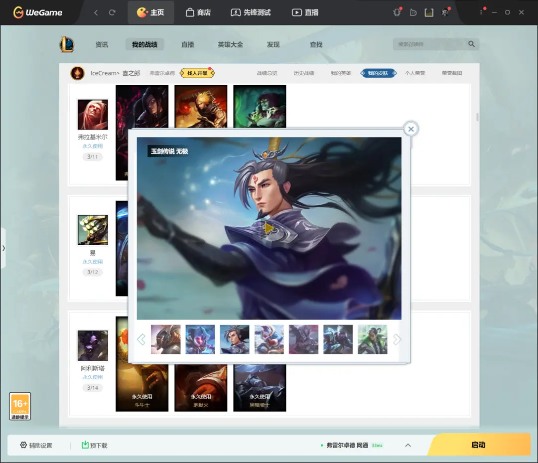Click the folder icon in the top bar

[x=413, y=12]
